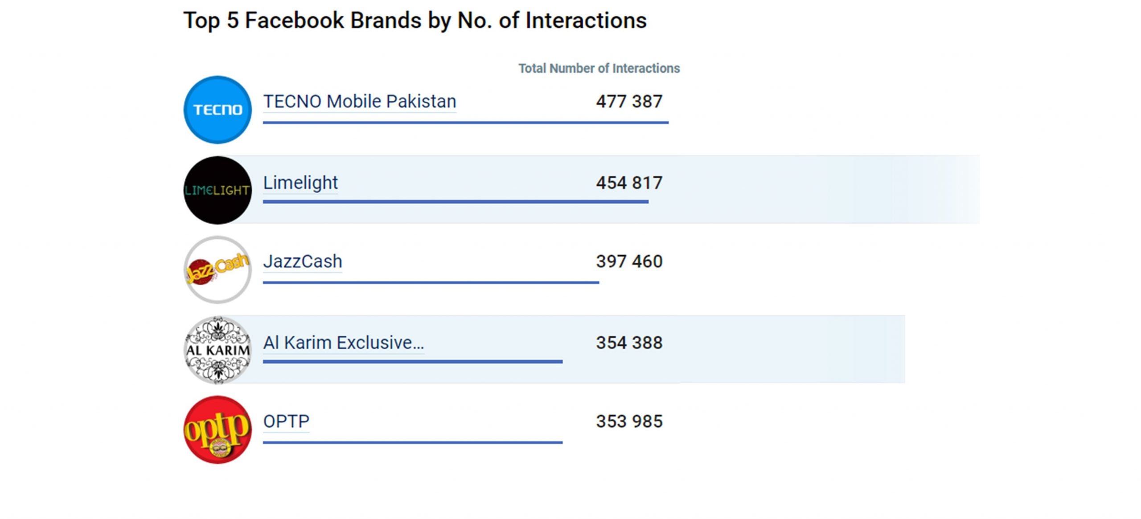Click the Top 5 Facebook Brands title

415,20
